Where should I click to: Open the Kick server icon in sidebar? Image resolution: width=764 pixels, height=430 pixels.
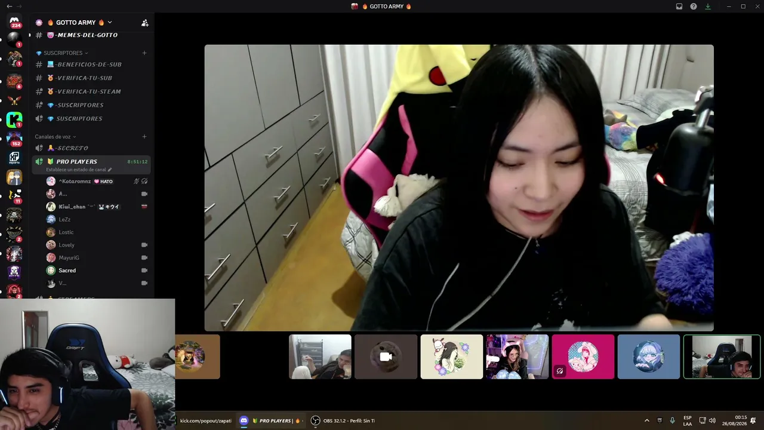pos(14,119)
